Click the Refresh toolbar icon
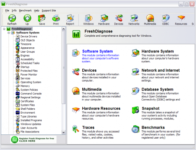The height and width of the screenshot is (150, 196). pyautogui.click(x=12, y=18)
